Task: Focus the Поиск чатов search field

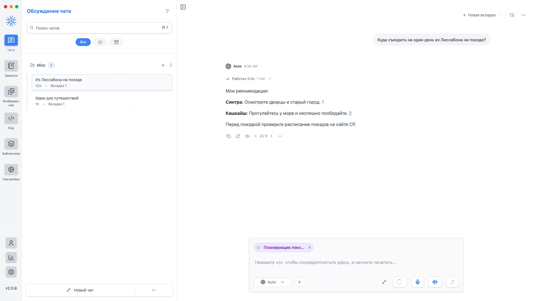Action: coord(99,28)
